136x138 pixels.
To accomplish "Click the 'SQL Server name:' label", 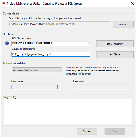I will point(22,39).
